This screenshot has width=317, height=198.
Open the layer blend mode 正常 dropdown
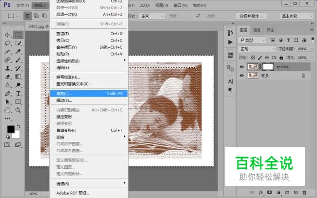257,49
